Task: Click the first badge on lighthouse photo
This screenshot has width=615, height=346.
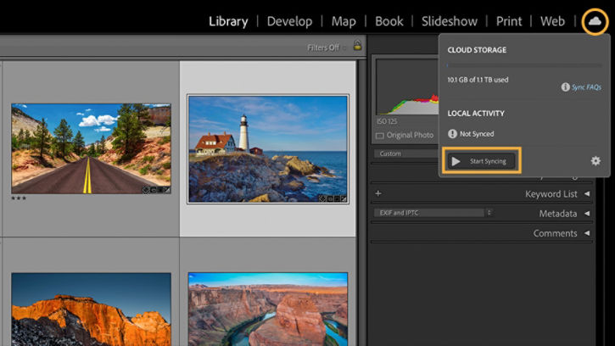Action: (322, 199)
